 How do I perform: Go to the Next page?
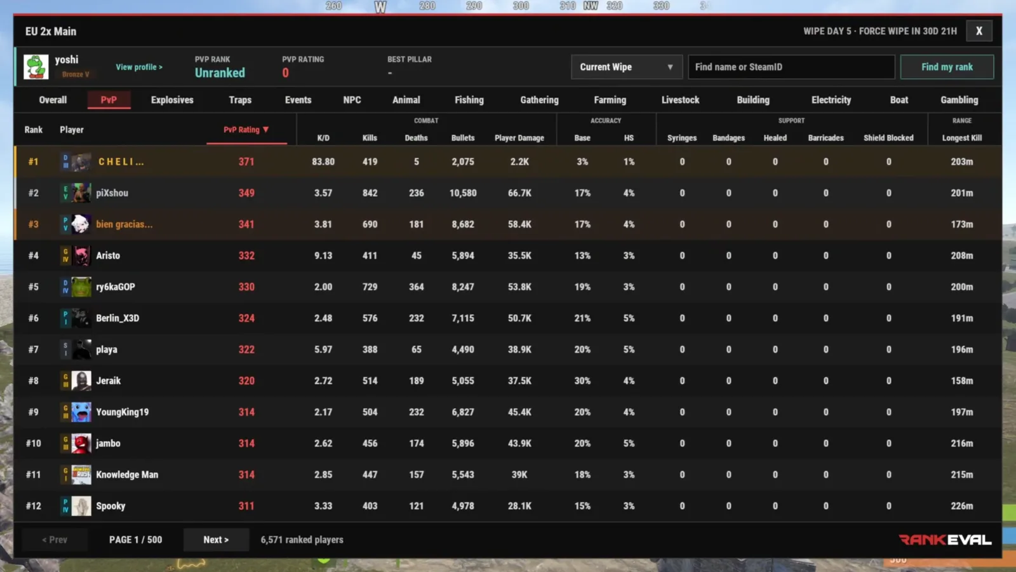coord(216,540)
